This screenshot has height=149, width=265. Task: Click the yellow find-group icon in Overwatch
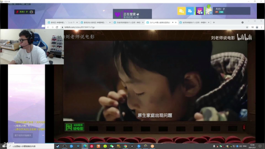tap(181, 11)
